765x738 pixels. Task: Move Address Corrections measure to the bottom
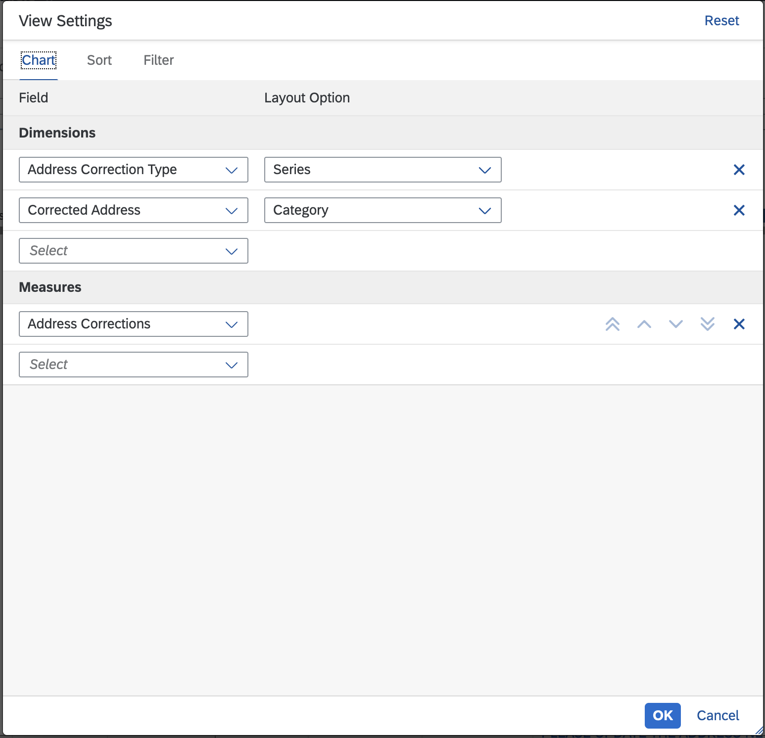(x=707, y=324)
